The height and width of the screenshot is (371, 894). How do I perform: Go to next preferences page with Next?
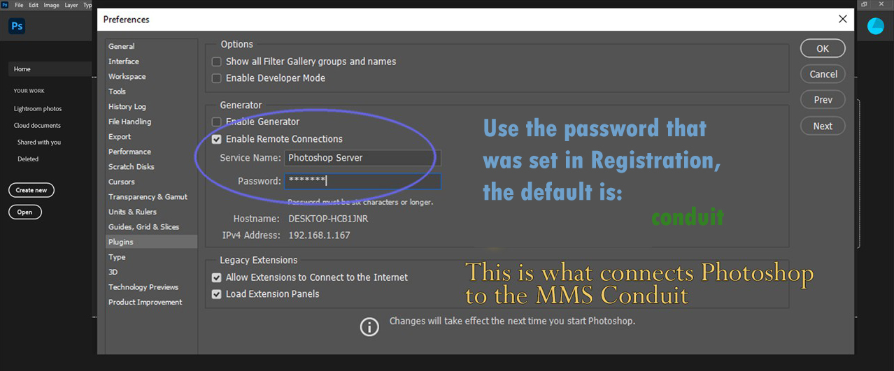tap(823, 126)
